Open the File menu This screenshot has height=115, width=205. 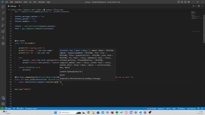7,2
